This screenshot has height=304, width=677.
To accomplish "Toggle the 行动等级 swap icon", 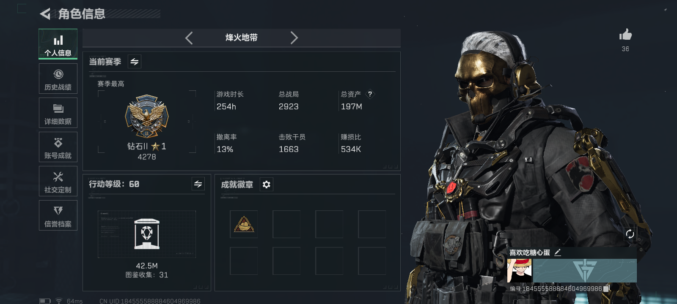I will point(198,184).
